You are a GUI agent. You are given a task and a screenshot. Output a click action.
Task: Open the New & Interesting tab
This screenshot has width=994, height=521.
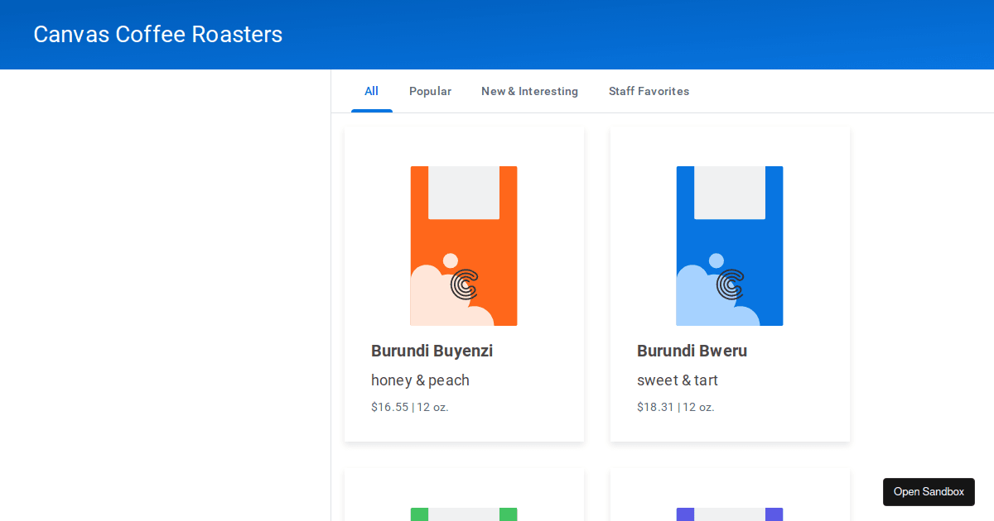click(529, 91)
